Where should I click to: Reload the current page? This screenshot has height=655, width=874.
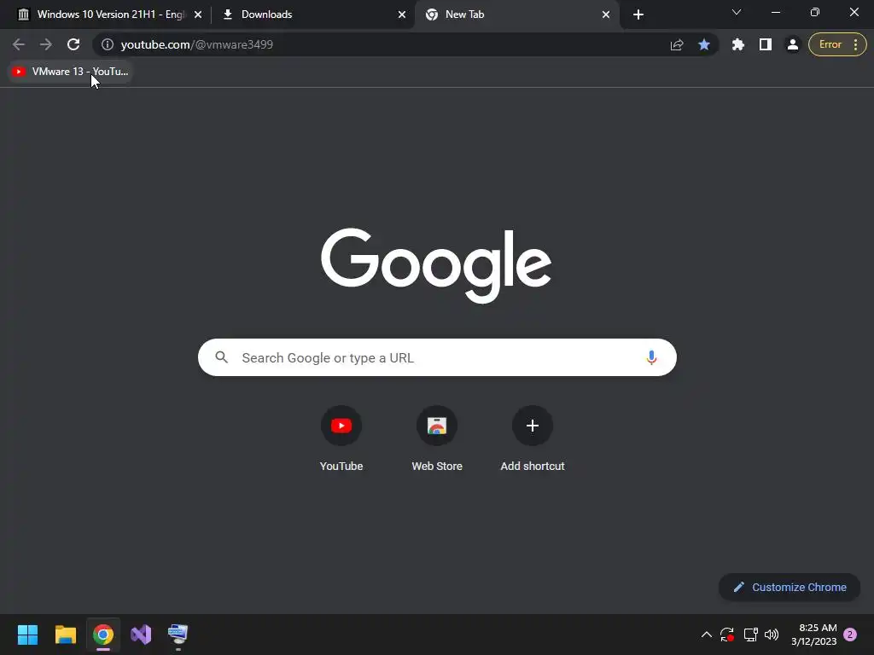pyautogui.click(x=73, y=44)
